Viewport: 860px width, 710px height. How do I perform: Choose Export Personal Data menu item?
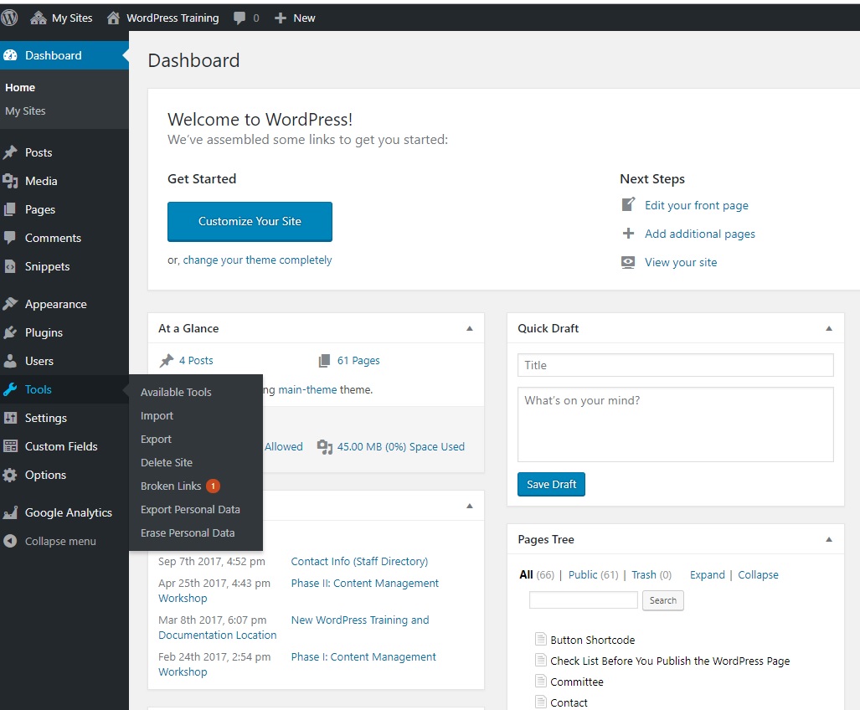click(190, 509)
